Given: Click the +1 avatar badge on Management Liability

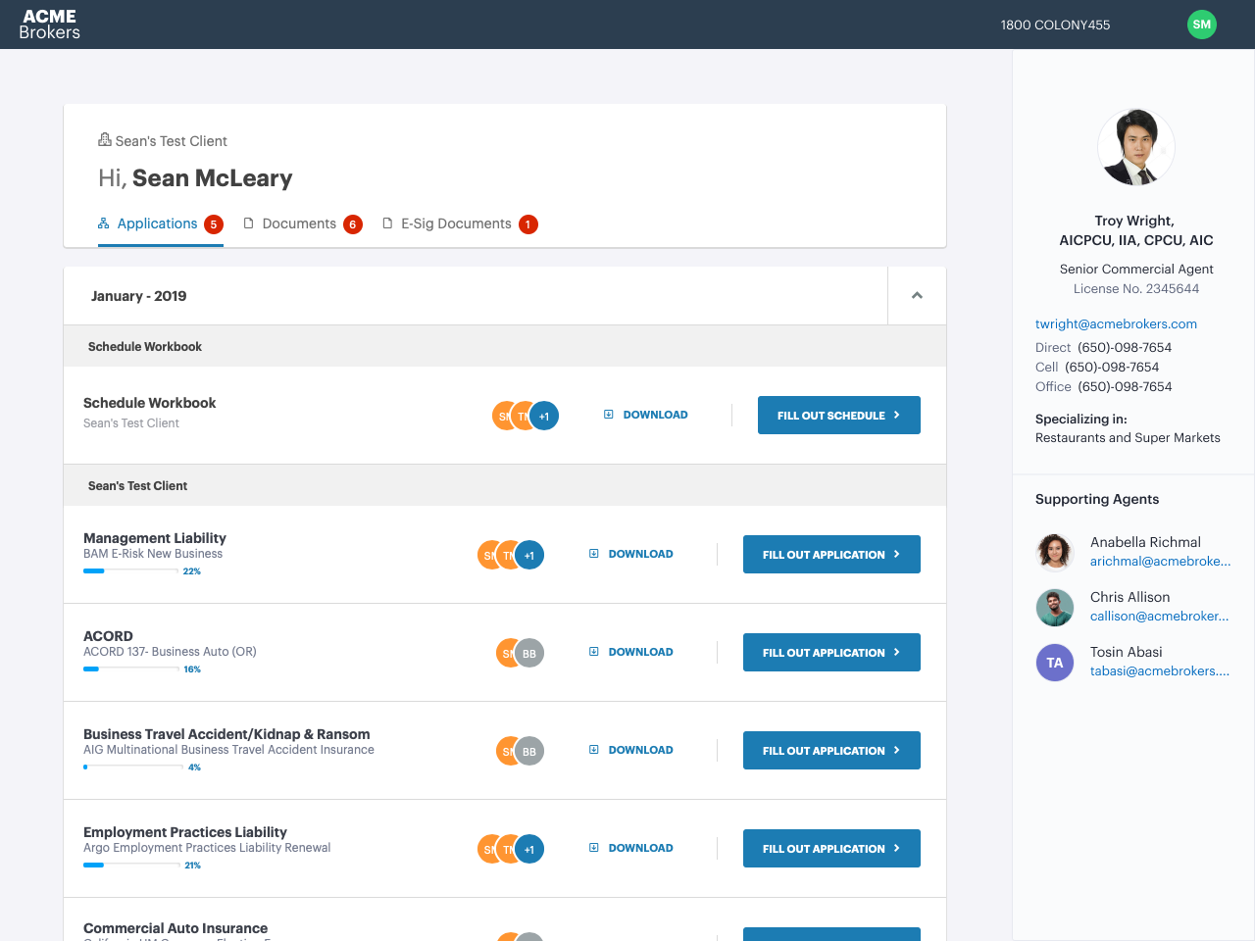Looking at the screenshot, I should pyautogui.click(x=529, y=555).
